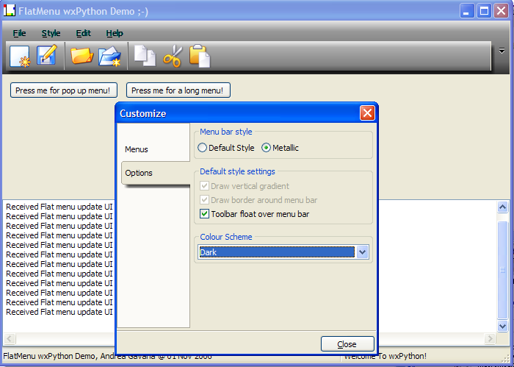Screen dimensions: 514x367
Task: Open the Colour Scheme dropdown
Action: click(x=362, y=252)
